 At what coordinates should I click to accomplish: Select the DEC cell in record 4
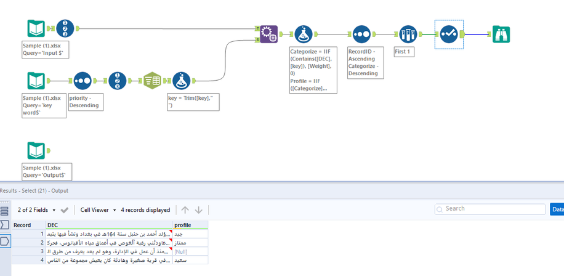coord(109,260)
